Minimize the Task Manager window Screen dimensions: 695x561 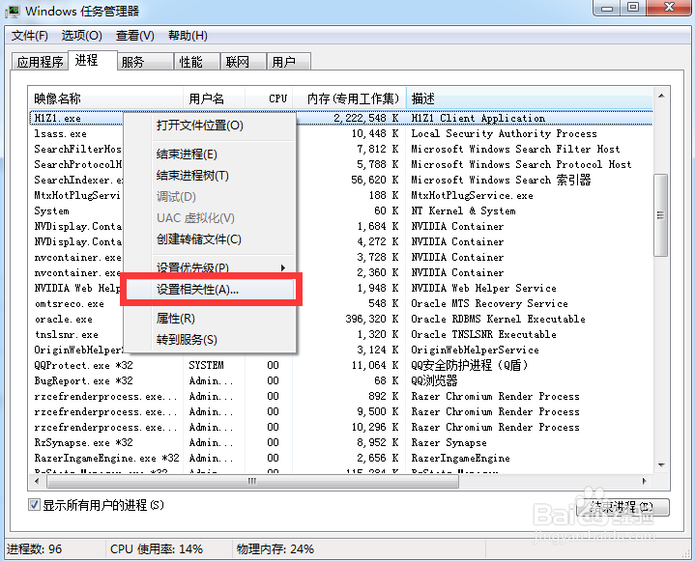click(x=607, y=8)
